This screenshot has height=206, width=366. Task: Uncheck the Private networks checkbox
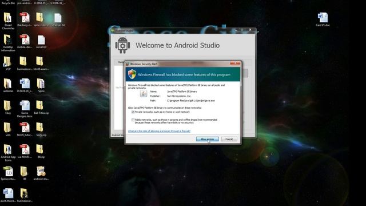click(x=133, y=112)
